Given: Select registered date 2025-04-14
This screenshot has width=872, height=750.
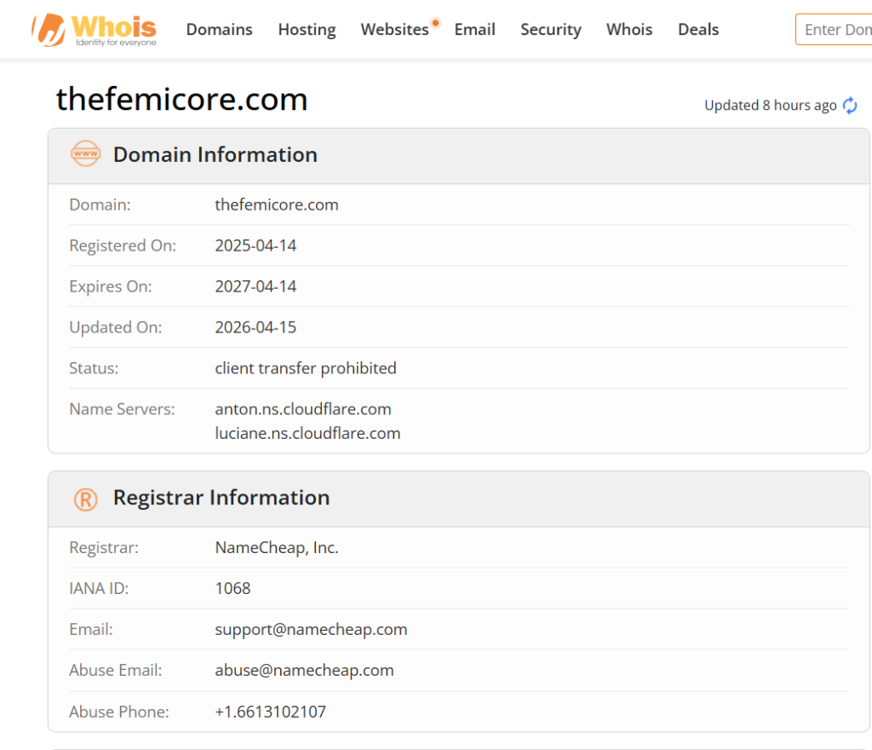Looking at the screenshot, I should pyautogui.click(x=255, y=245).
